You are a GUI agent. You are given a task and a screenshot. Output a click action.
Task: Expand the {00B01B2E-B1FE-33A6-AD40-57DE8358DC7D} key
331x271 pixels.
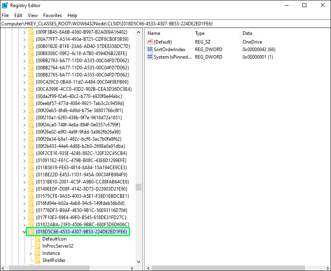pyautogui.click(x=24, y=47)
